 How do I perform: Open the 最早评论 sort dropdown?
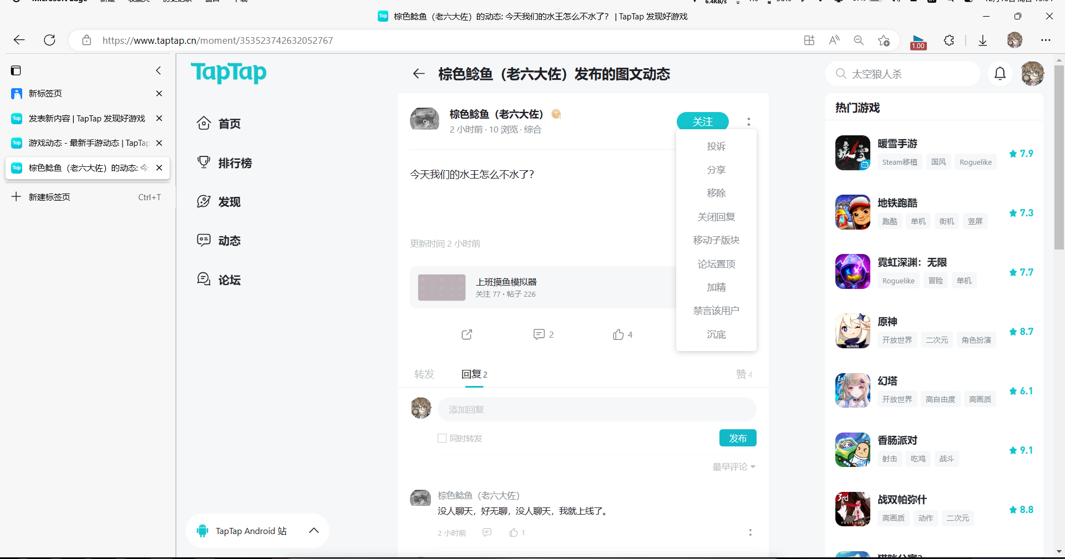click(x=734, y=467)
